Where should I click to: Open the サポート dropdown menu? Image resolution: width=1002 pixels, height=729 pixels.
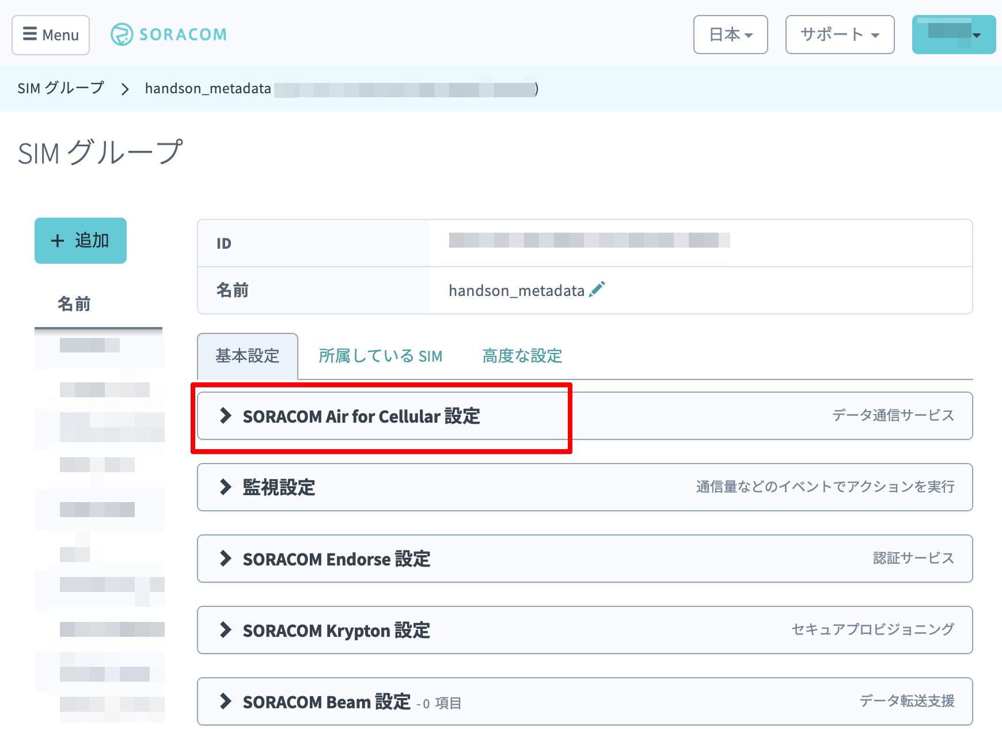840,35
